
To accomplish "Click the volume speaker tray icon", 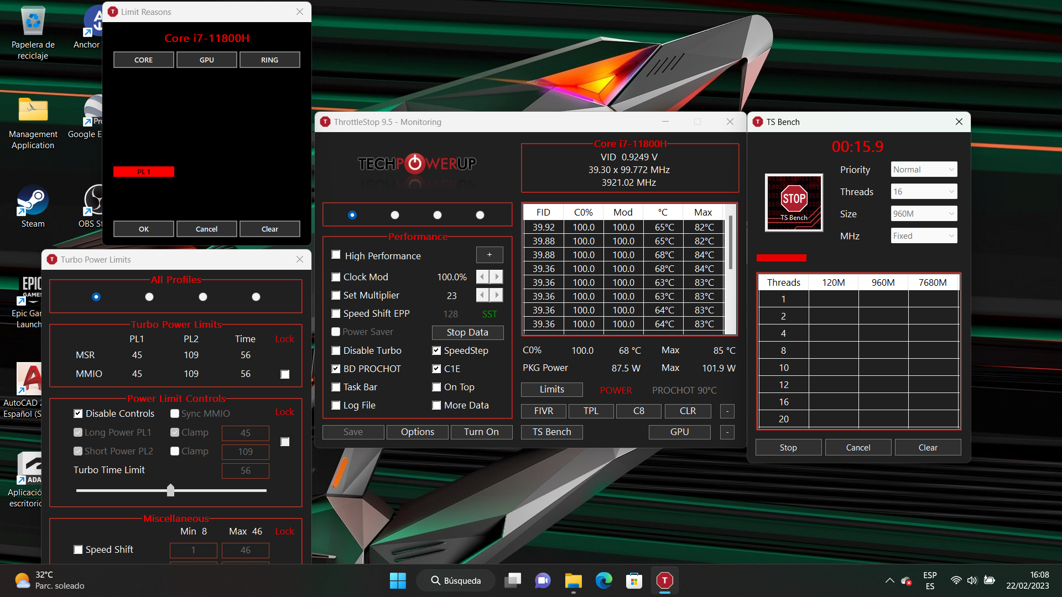I will point(972,580).
